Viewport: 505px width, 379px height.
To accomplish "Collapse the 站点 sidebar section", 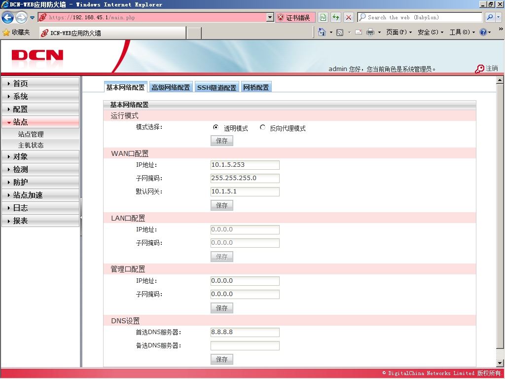I will [x=40, y=122].
